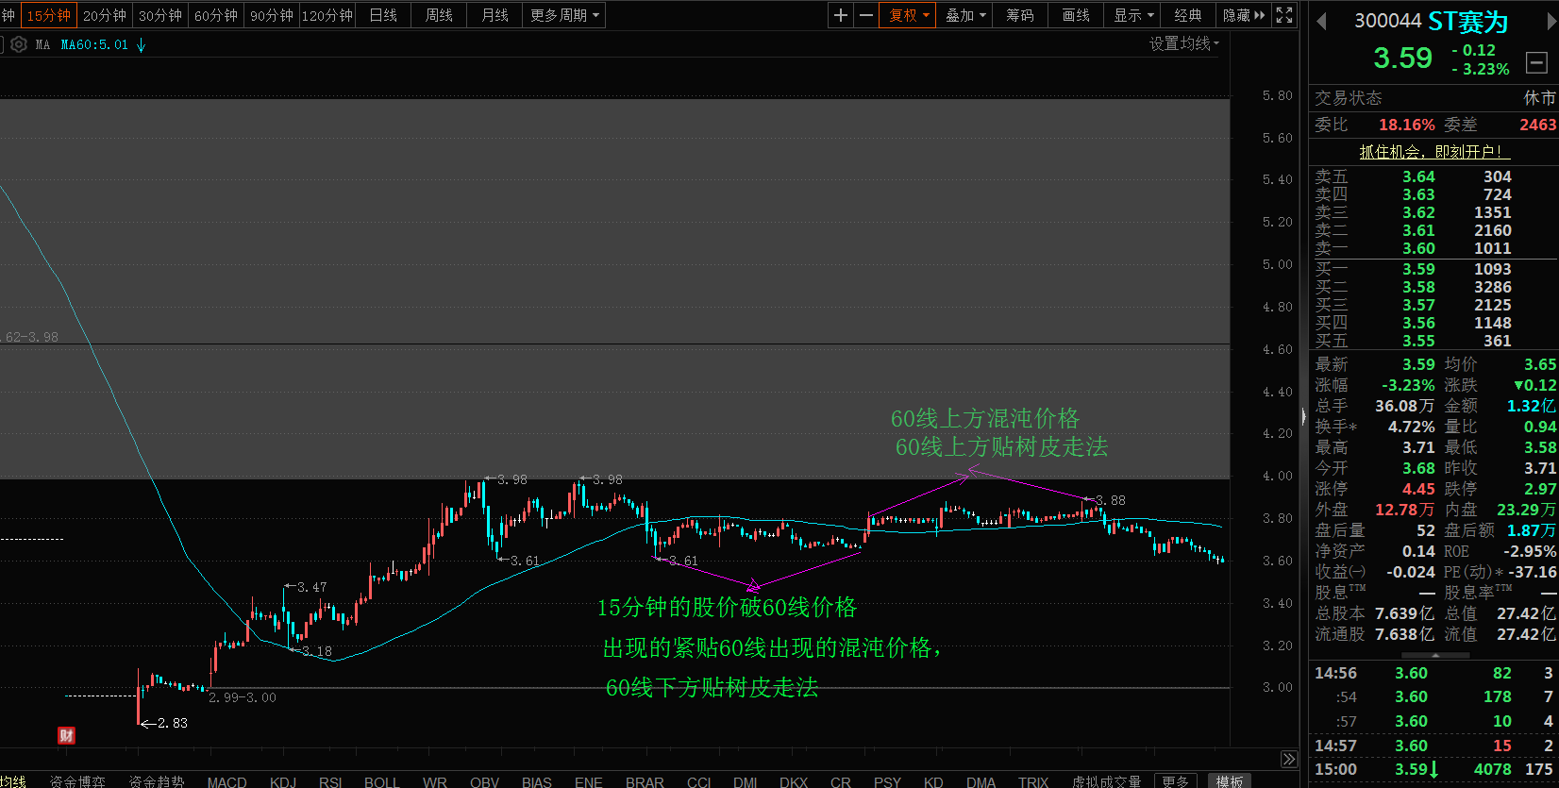Expand hidden panel with 隐藏 button

(1243, 15)
